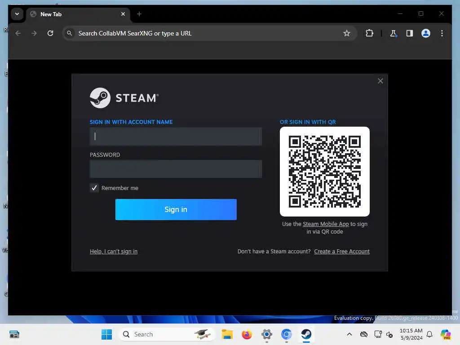Open the Windows Start menu

click(106, 334)
